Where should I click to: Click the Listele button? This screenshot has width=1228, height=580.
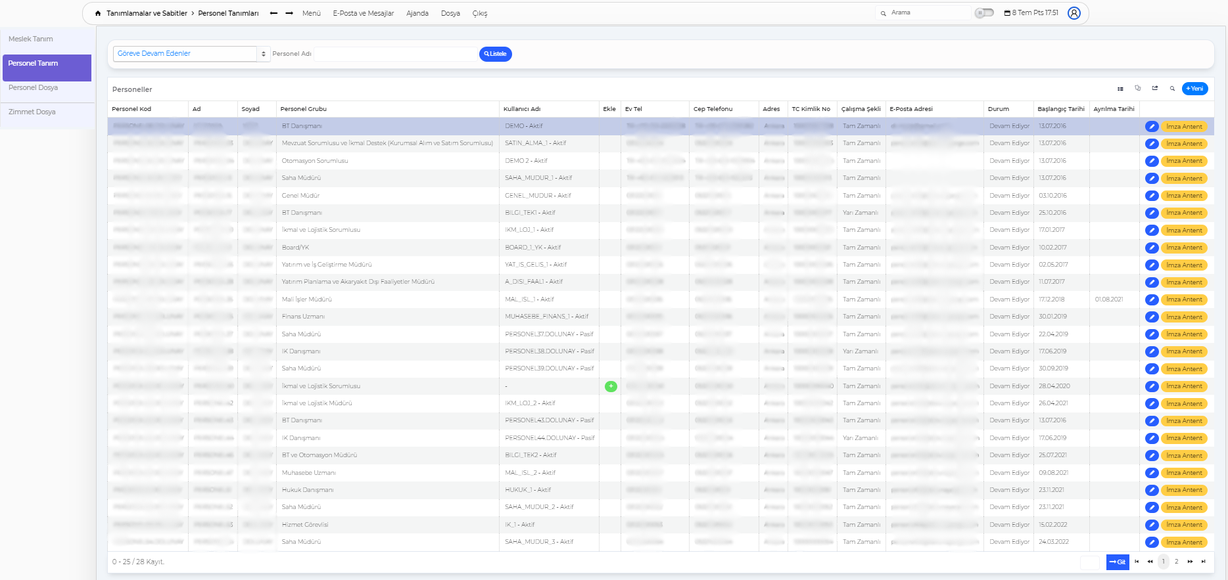495,54
